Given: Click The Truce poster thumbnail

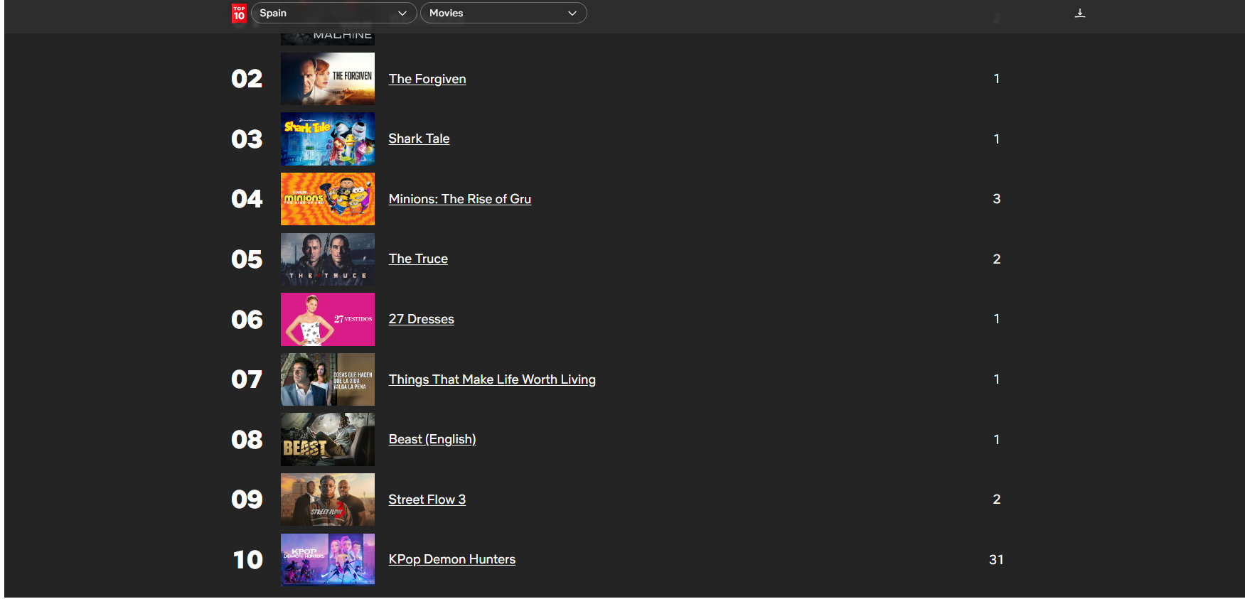Looking at the screenshot, I should [x=327, y=259].
